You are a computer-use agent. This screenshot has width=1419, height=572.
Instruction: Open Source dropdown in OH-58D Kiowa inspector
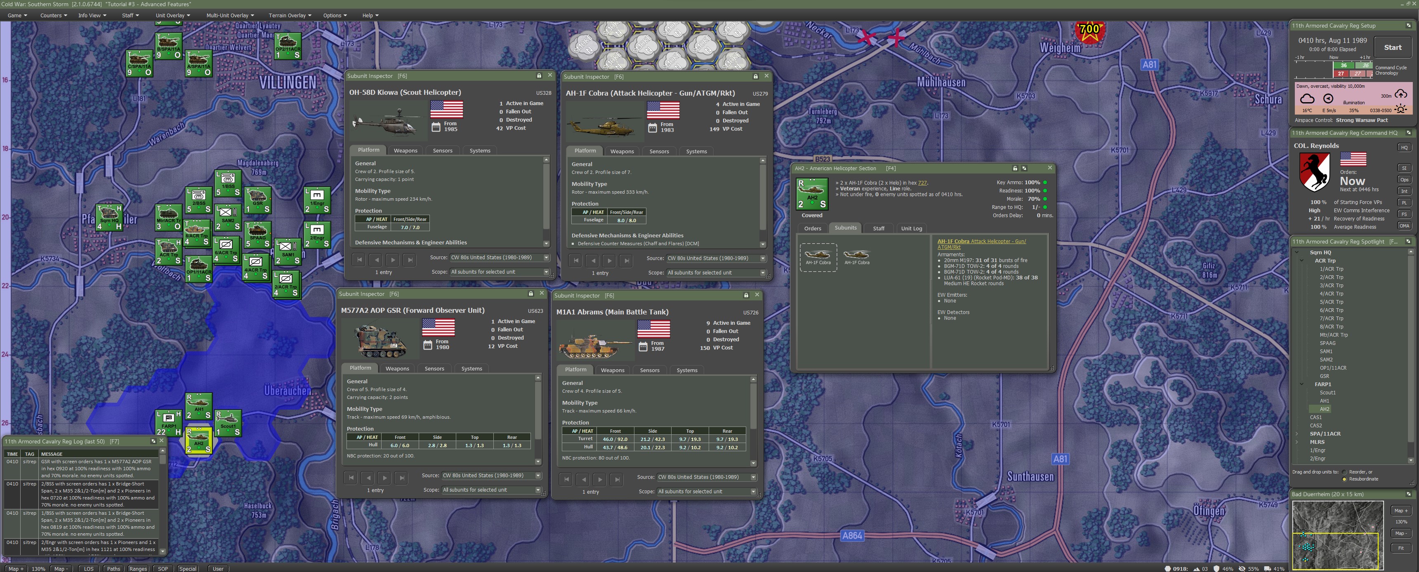(500, 258)
